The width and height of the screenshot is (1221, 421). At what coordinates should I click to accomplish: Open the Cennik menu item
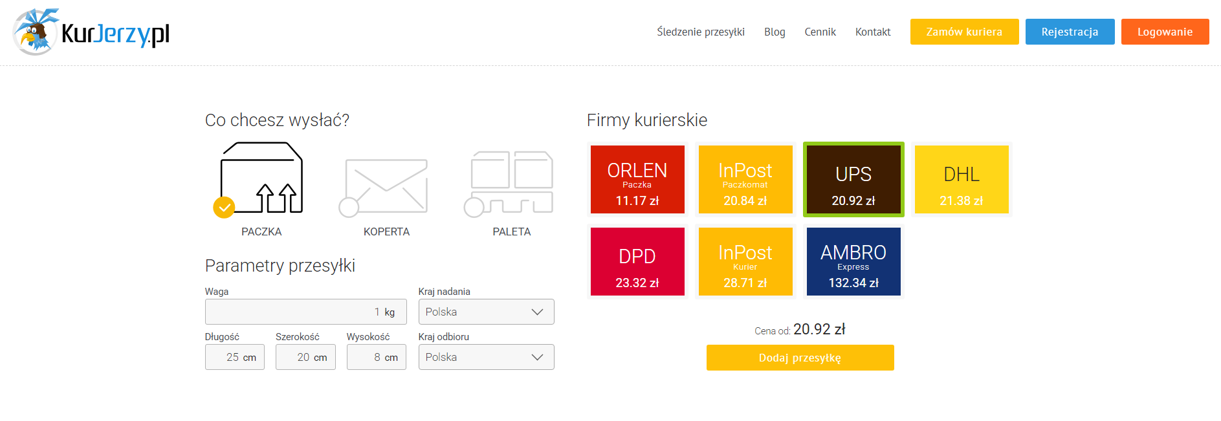coord(820,32)
